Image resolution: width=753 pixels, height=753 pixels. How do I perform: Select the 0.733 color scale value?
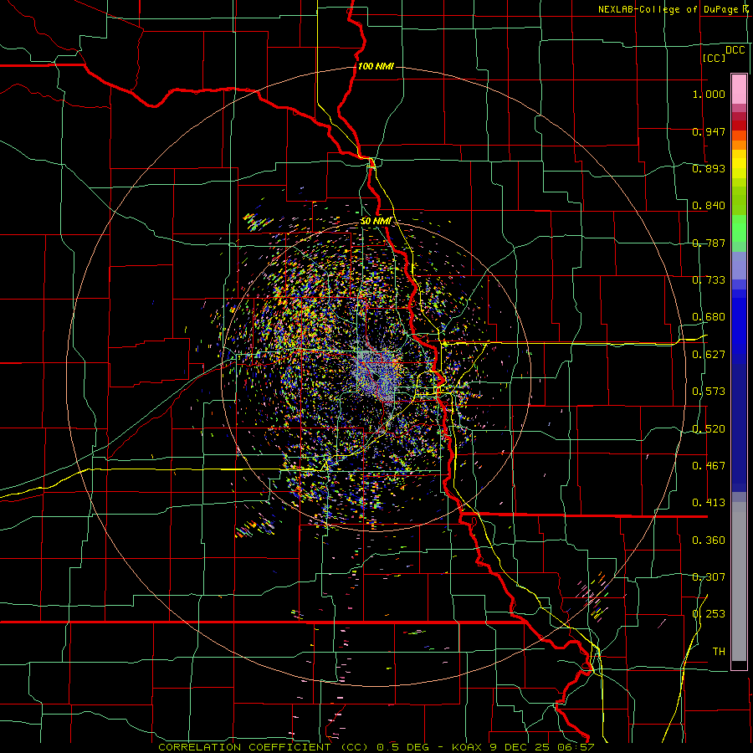coord(709,280)
